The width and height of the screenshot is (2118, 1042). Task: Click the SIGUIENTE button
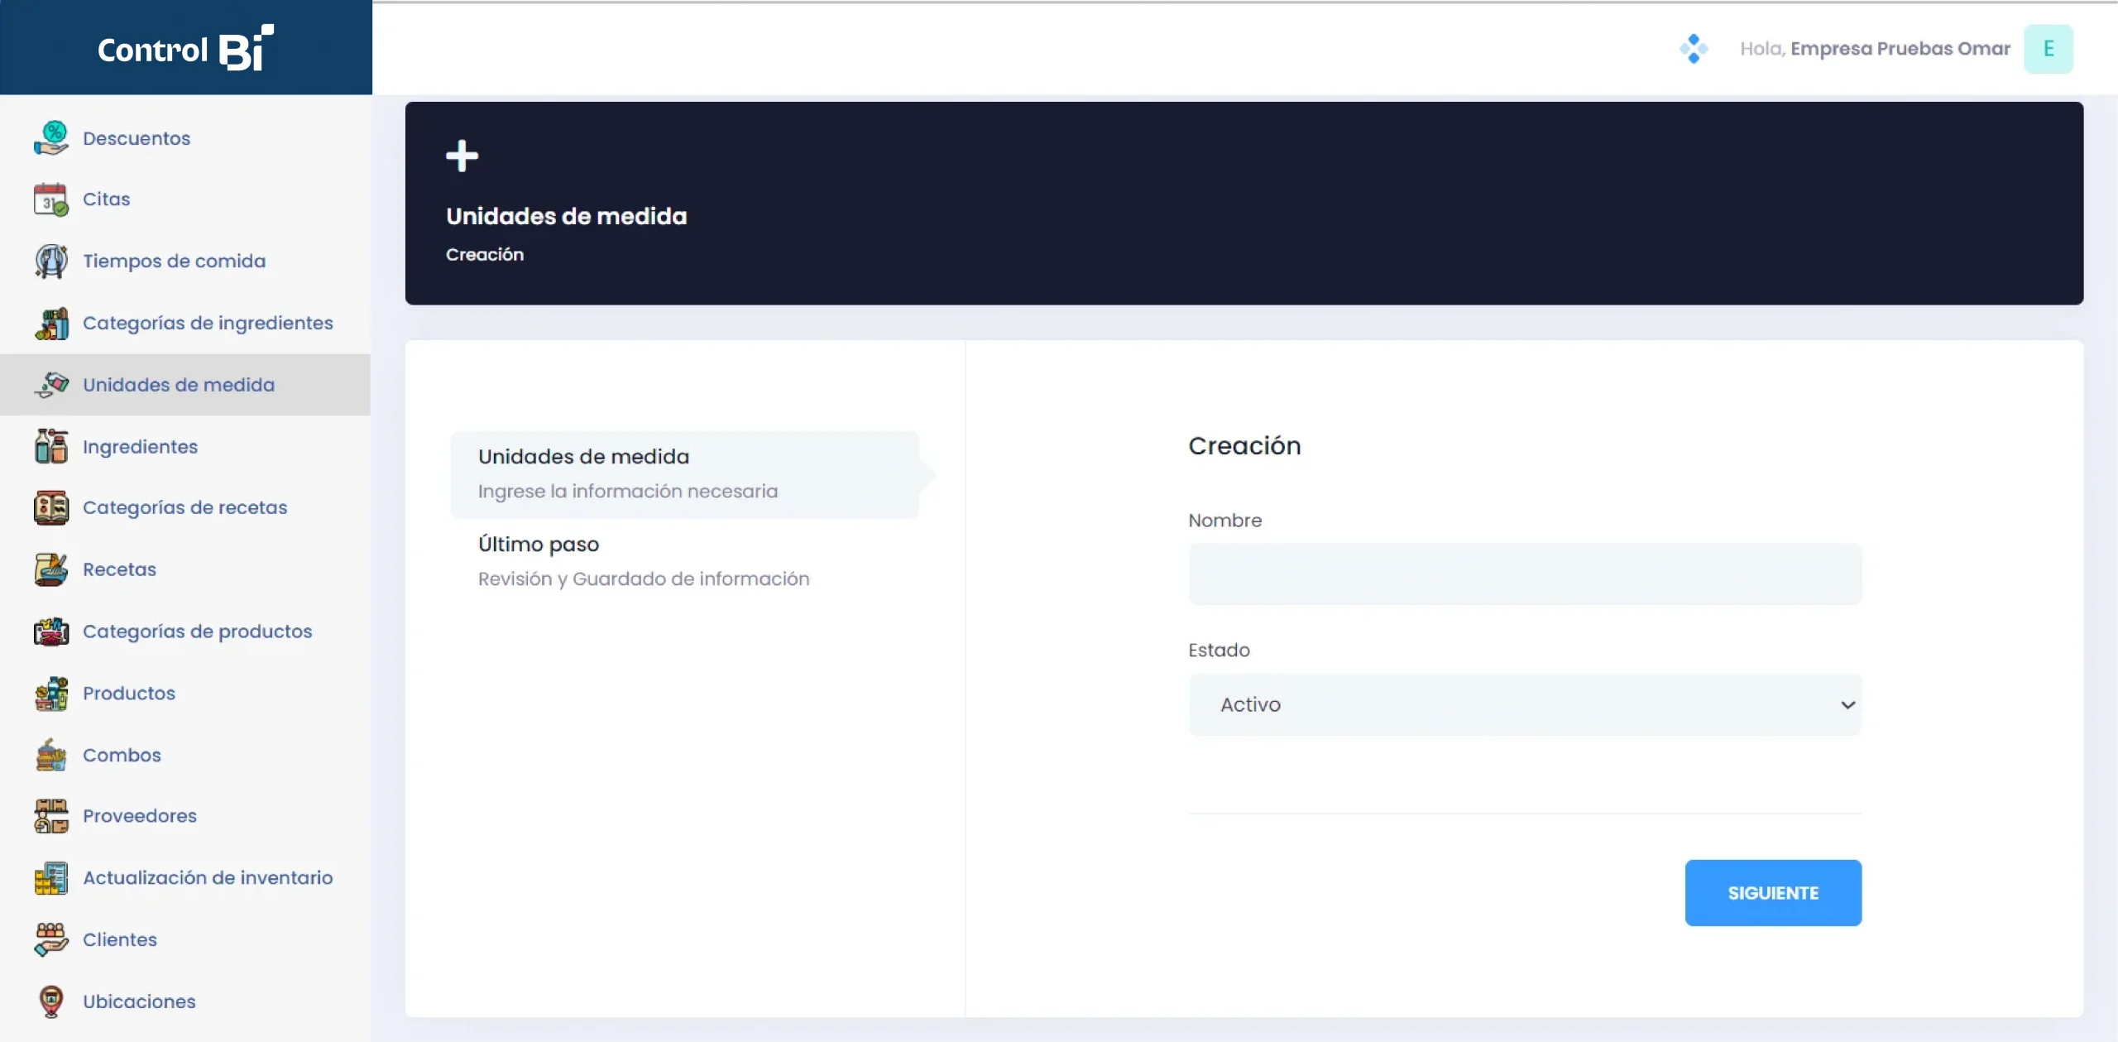pos(1773,893)
